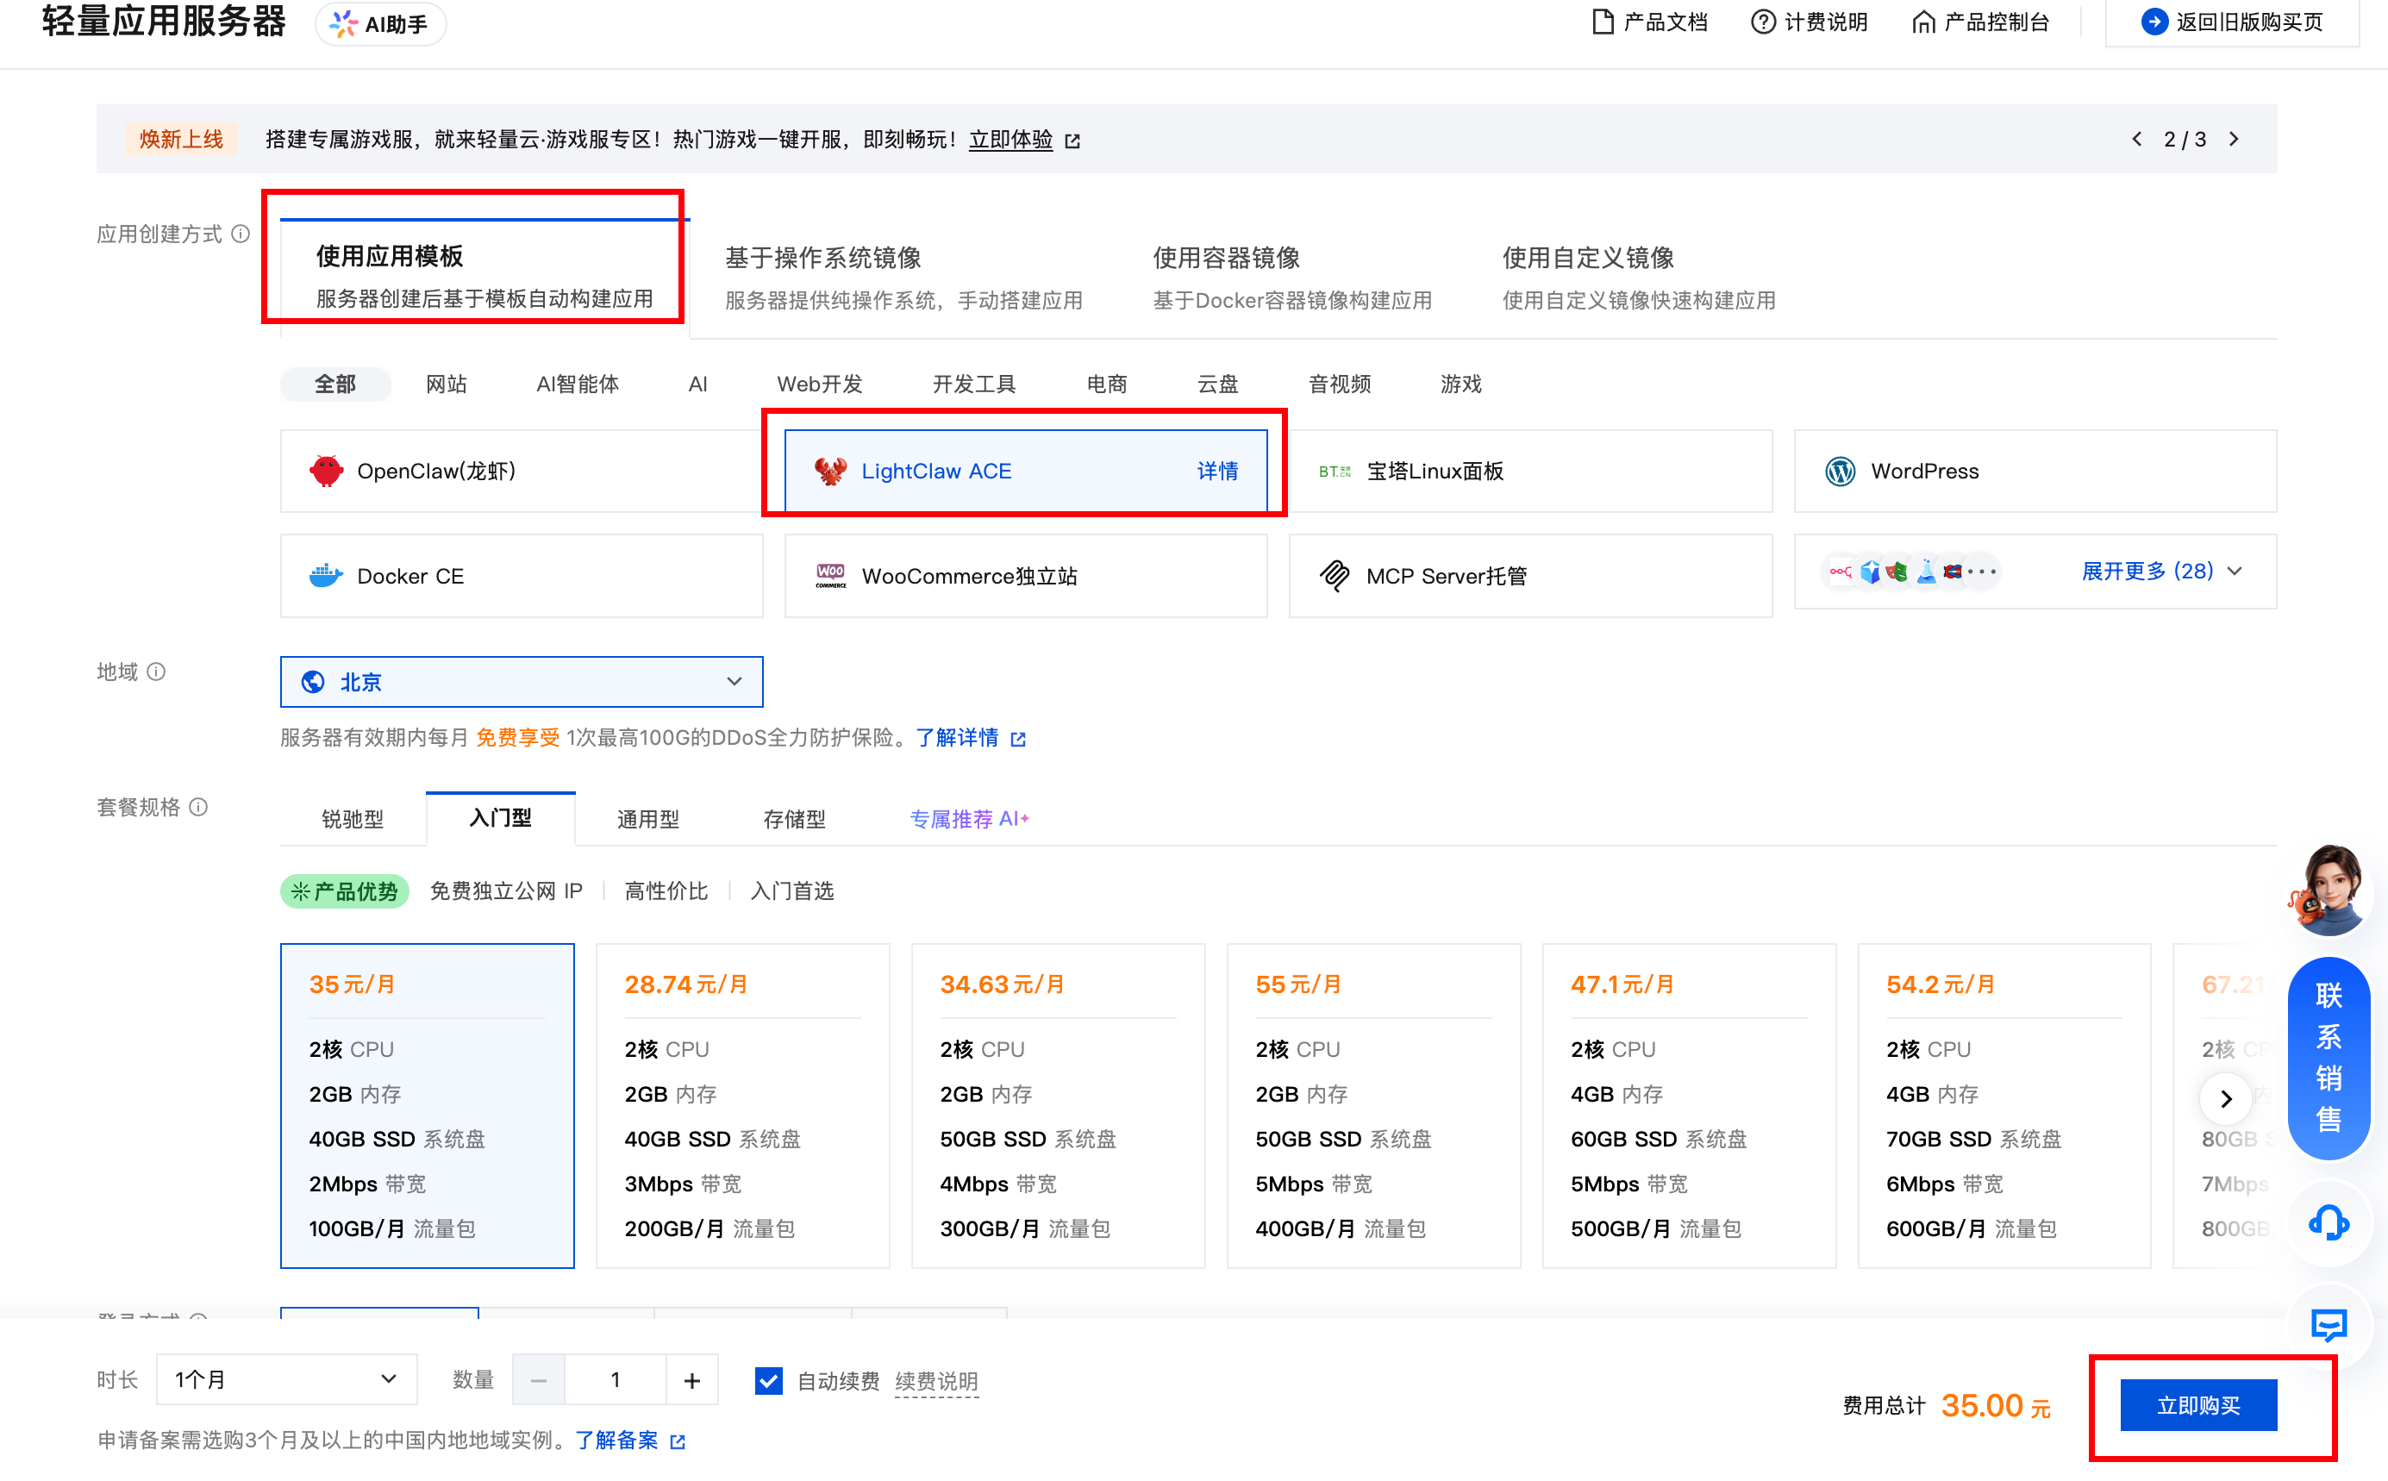Image resolution: width=2388 pixels, height=1481 pixels.
Task: Choose the WordPress template logo
Action: coord(1840,472)
